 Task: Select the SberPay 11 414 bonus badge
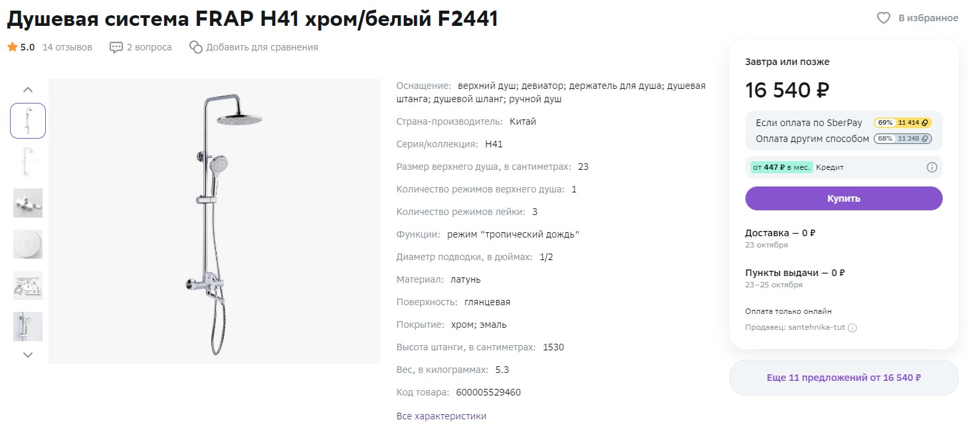[903, 123]
